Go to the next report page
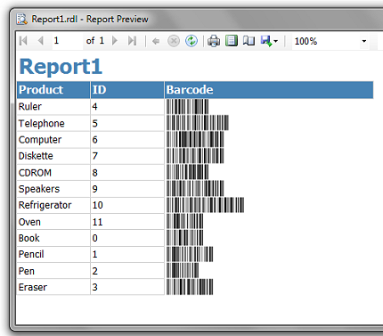This screenshot has width=383, height=336. pos(115,41)
